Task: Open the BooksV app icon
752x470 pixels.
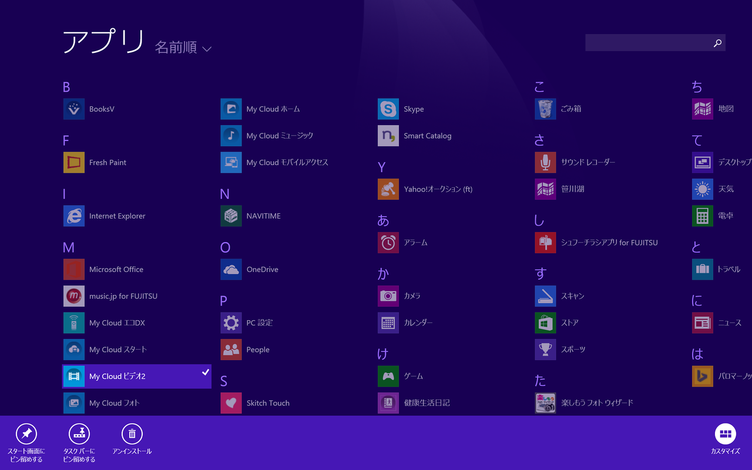Action: click(74, 109)
